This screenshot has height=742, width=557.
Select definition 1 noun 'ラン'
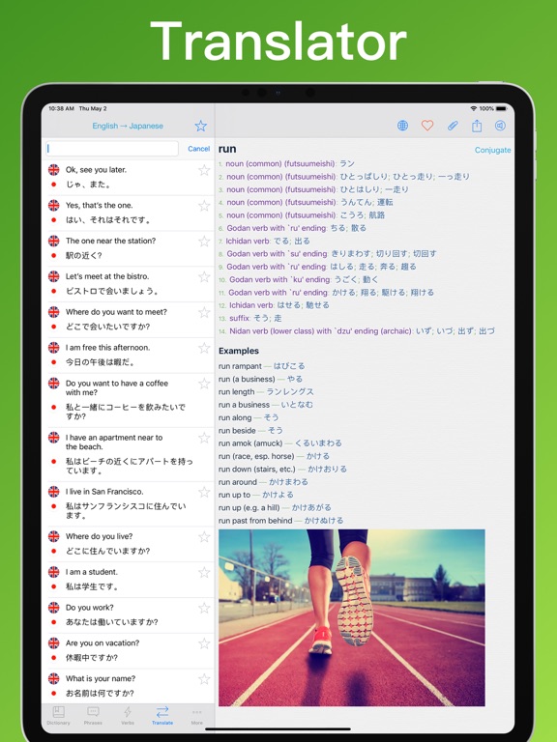point(286,163)
